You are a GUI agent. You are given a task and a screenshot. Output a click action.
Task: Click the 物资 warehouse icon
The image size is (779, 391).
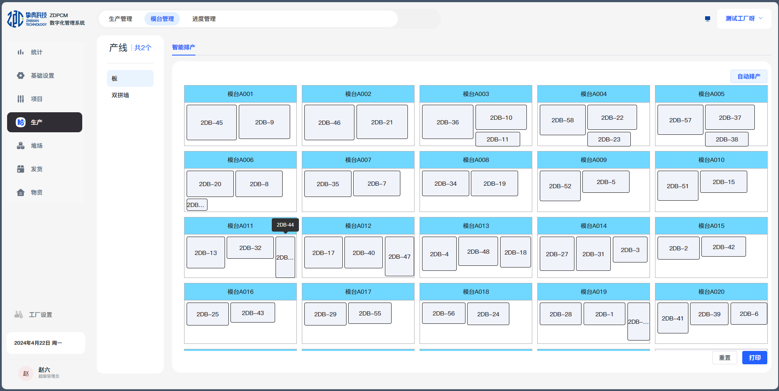[x=20, y=192]
